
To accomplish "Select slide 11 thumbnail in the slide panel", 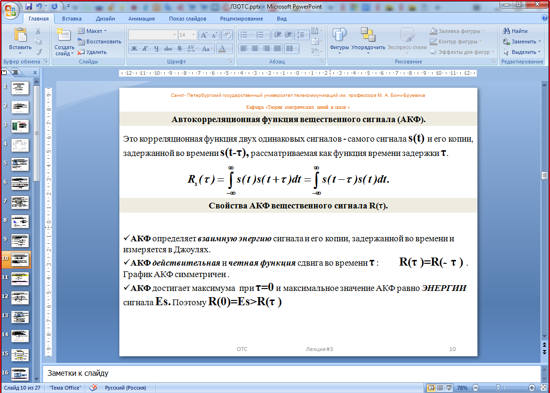I will pyautogui.click(x=20, y=279).
